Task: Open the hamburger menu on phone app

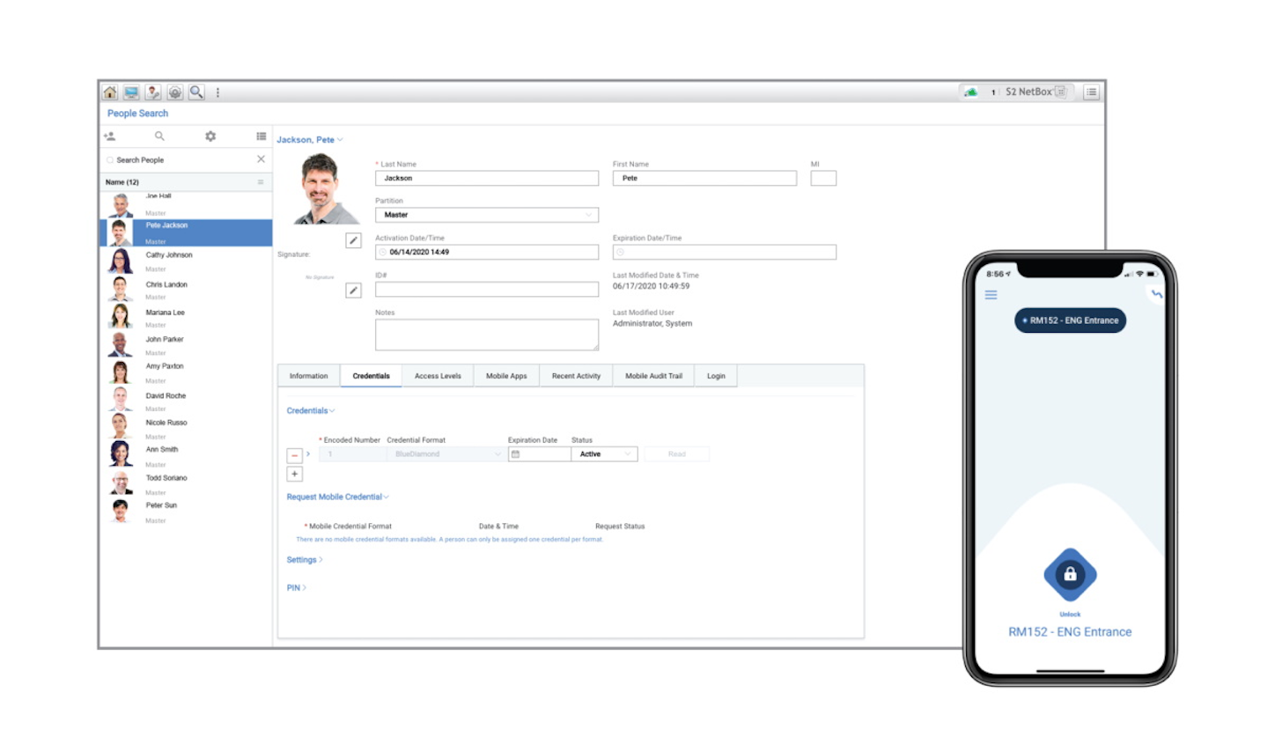Action: click(x=991, y=295)
